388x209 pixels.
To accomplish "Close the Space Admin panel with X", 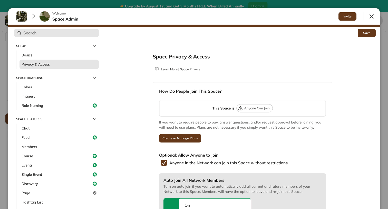I will click(x=371, y=16).
